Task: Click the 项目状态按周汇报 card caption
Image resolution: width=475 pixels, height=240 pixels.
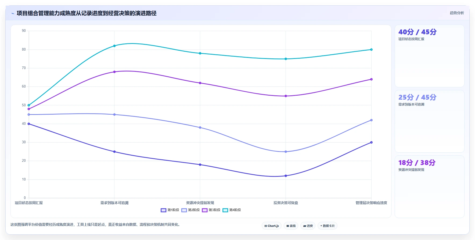Action: tap(411, 39)
